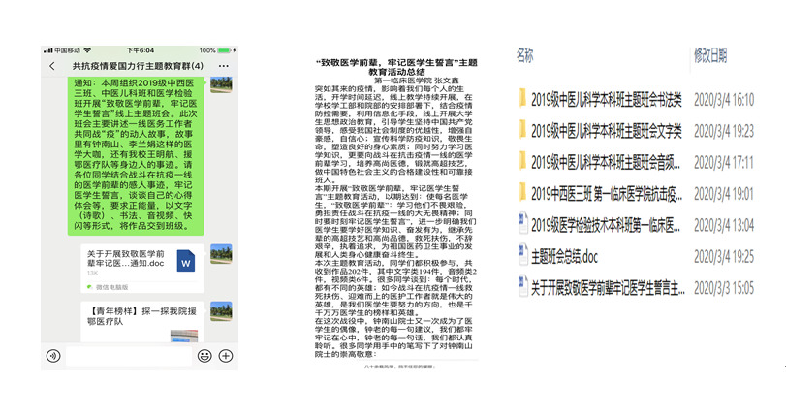Open the Word document icon in chat
The width and height of the screenshot is (786, 420).
point(185,261)
